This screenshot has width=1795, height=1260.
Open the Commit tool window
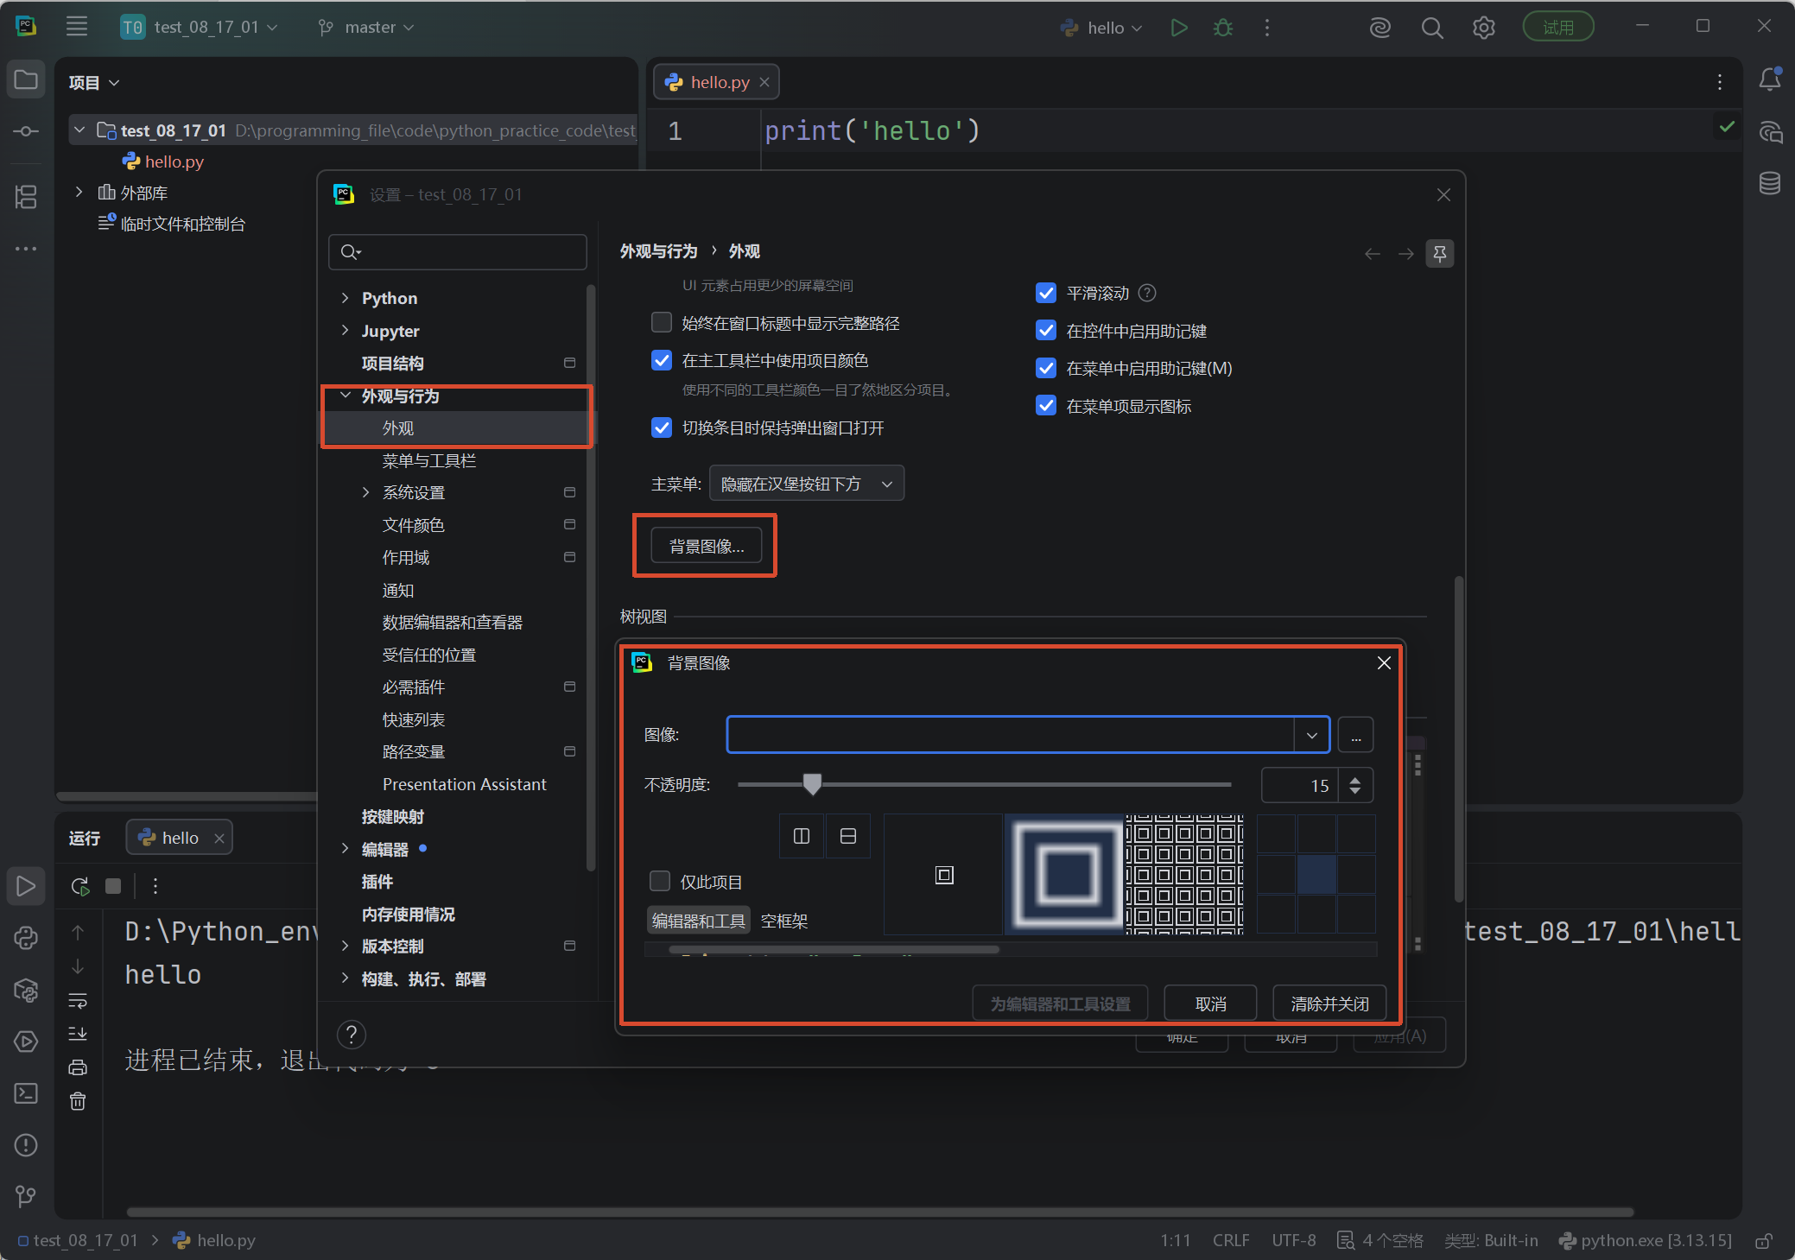click(26, 131)
